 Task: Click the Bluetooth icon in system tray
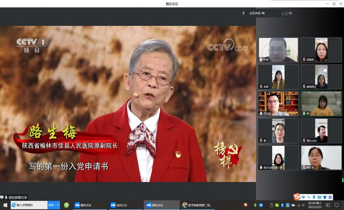[282, 205]
